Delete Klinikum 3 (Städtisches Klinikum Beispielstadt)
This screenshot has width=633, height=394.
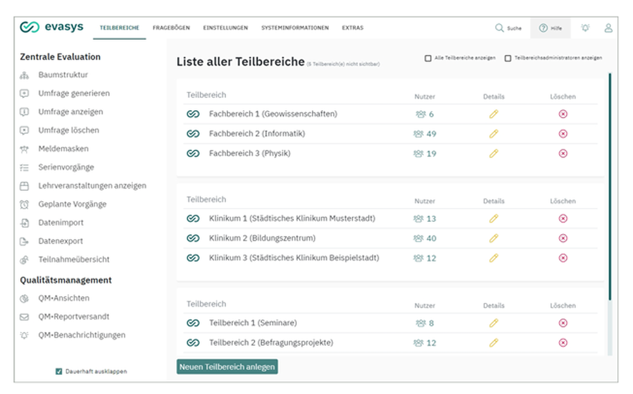563,258
